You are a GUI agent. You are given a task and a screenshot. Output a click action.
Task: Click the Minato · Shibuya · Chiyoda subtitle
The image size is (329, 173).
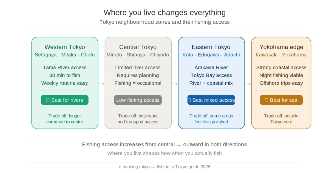138,55
